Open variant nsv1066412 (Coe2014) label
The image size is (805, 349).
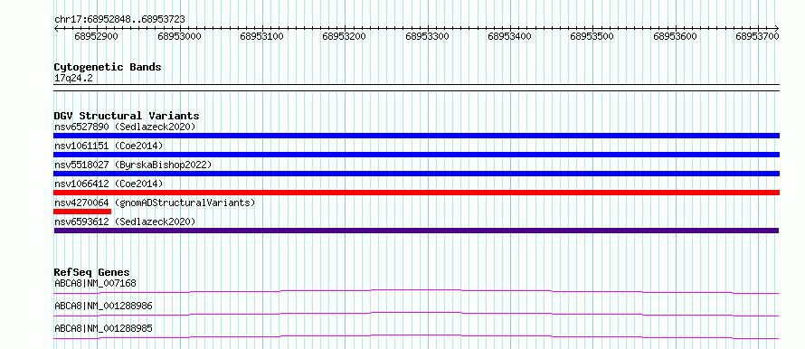[109, 184]
